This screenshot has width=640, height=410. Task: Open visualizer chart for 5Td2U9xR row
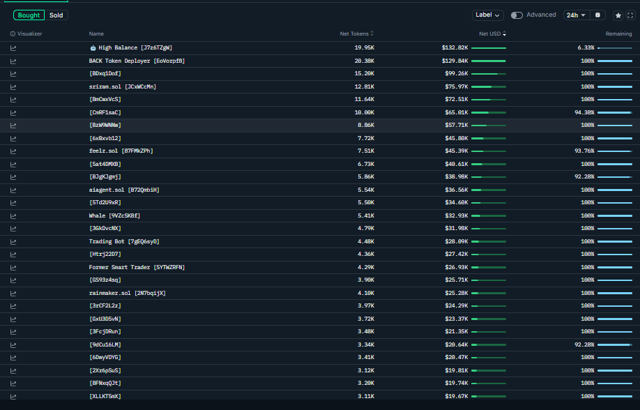(x=13, y=202)
